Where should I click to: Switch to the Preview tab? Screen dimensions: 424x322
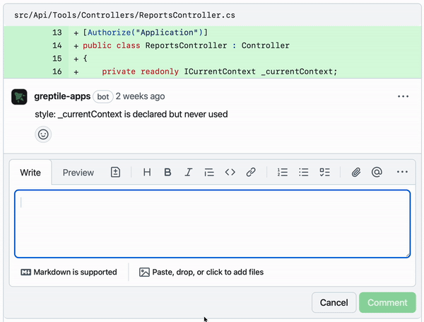coord(78,173)
